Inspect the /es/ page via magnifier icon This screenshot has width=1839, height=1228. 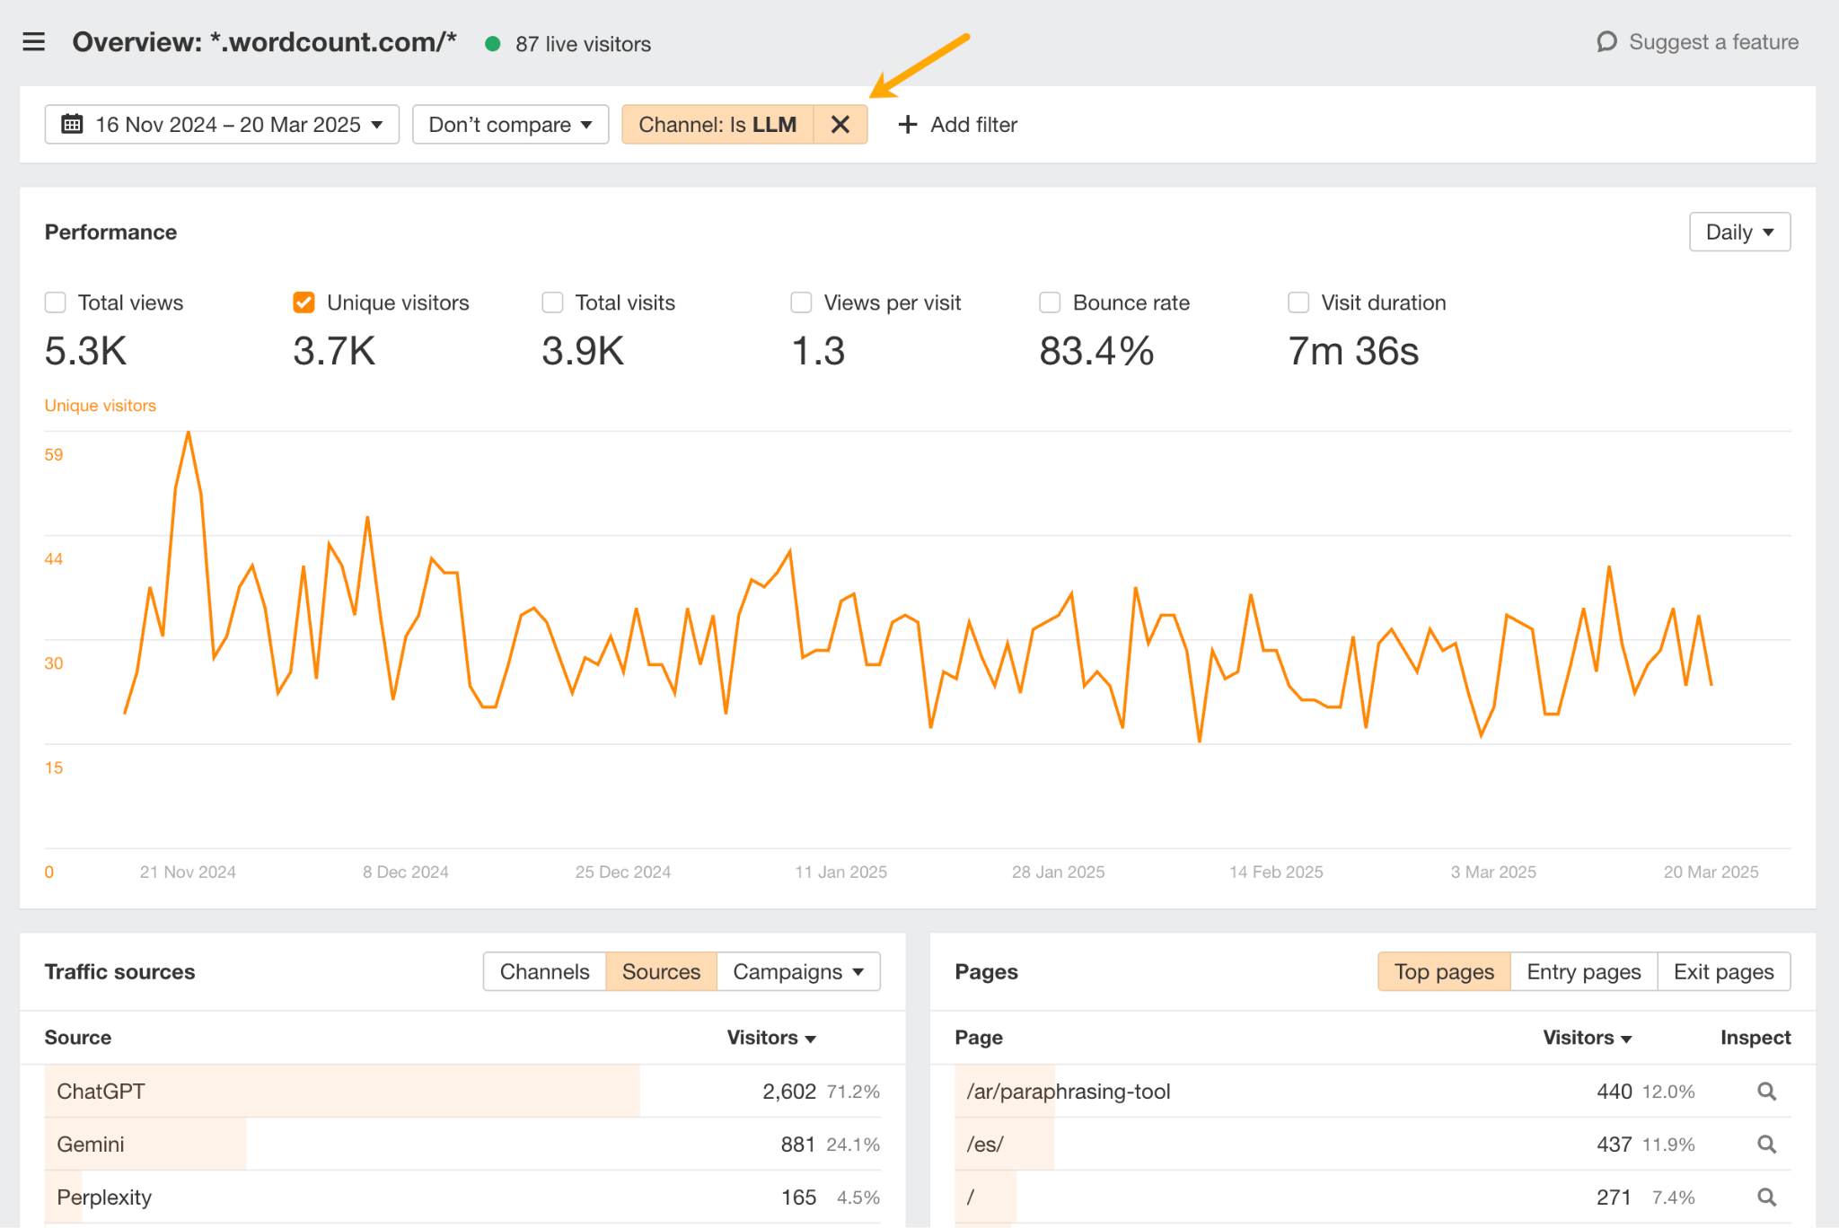[1765, 1144]
